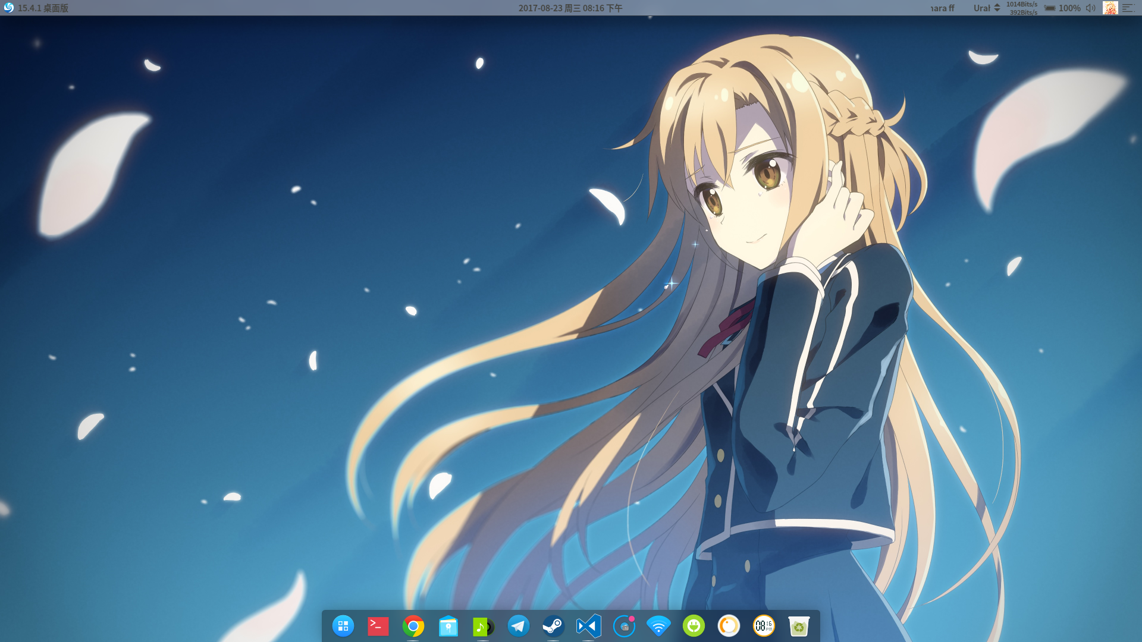
Task: Open Telegram messenger
Action: (518, 625)
